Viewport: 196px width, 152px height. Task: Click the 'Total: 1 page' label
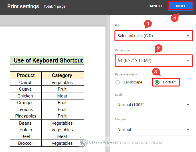[55, 6]
